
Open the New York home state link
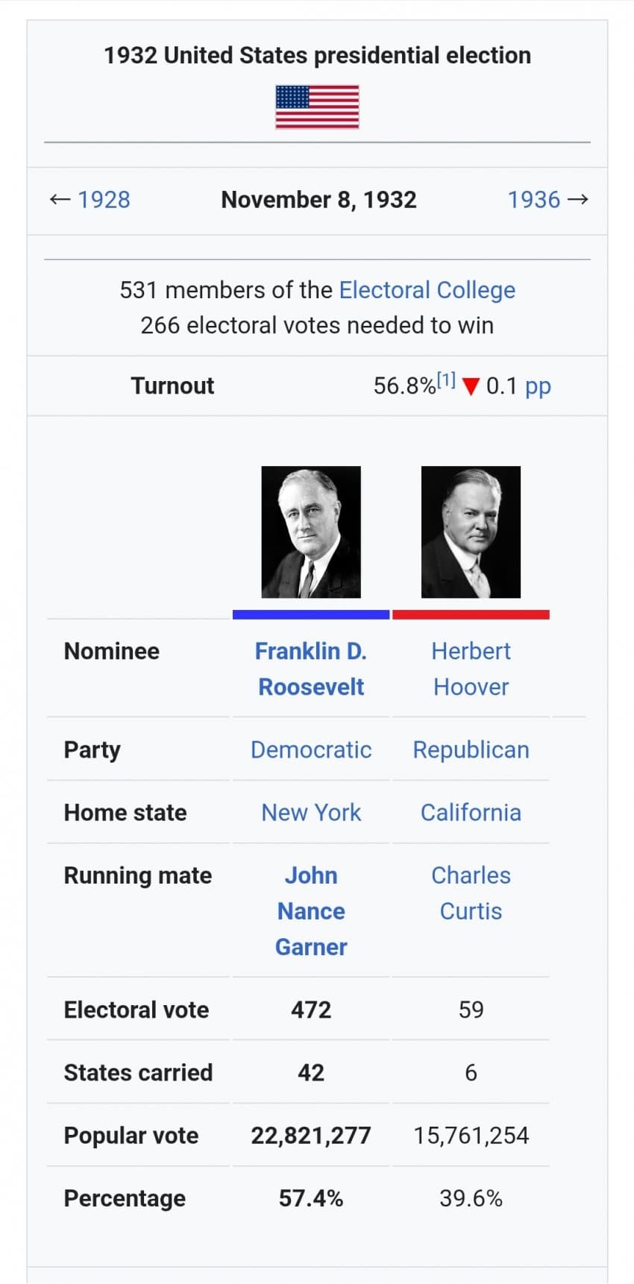point(311,812)
